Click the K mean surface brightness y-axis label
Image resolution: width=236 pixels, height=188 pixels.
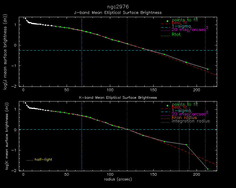click(x=5, y=136)
